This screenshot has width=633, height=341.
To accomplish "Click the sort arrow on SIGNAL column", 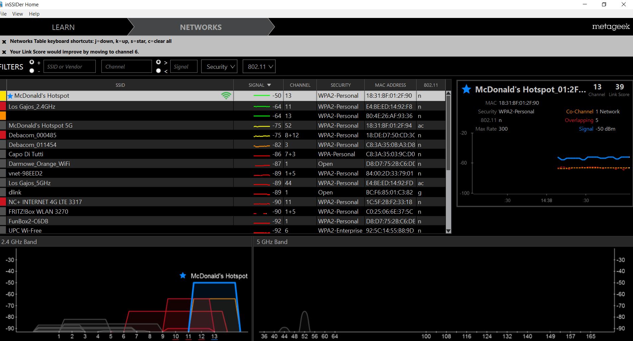I will (269, 85).
